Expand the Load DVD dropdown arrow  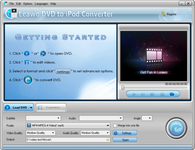tap(31, 107)
